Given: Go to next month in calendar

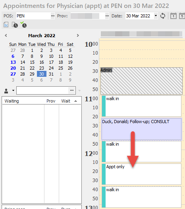Looking at the screenshot, I should click(78, 36).
